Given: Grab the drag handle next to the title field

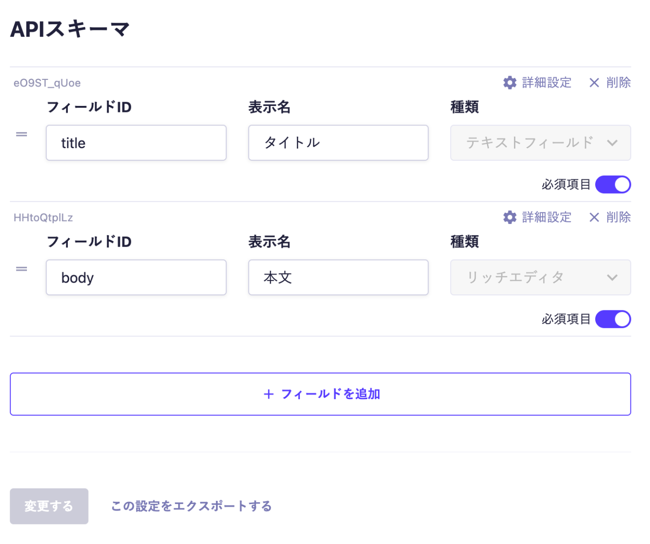Looking at the screenshot, I should [x=21, y=134].
